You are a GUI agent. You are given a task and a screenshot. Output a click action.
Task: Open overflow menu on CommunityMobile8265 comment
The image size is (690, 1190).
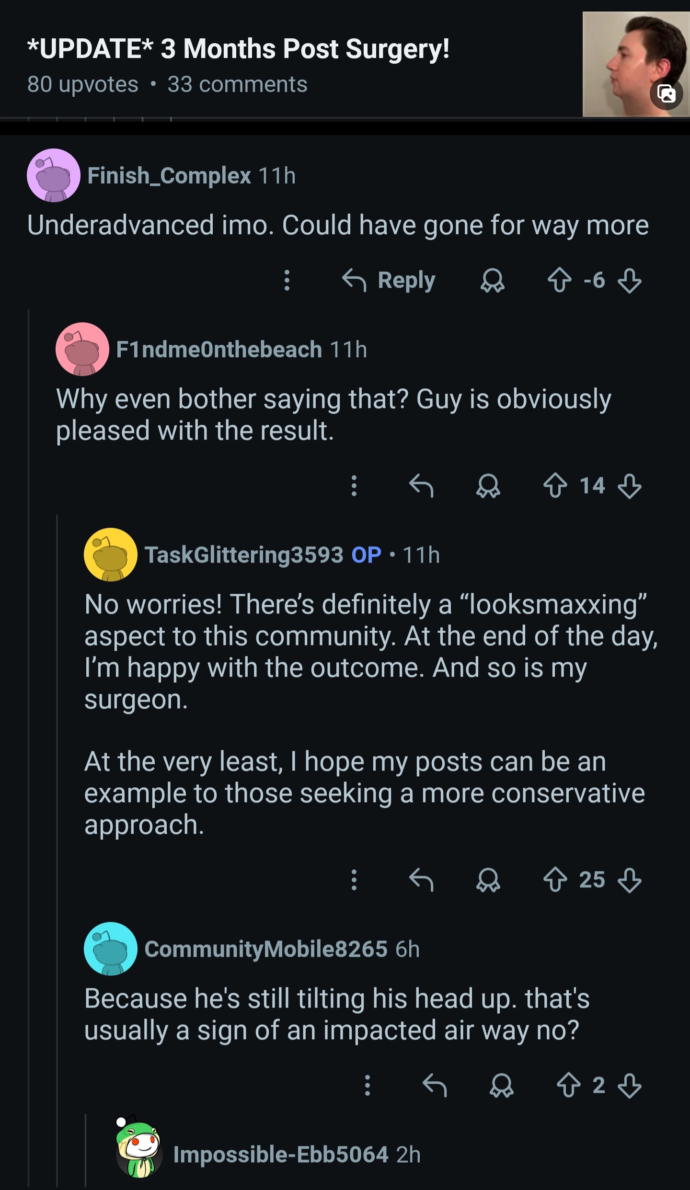coord(367,1085)
